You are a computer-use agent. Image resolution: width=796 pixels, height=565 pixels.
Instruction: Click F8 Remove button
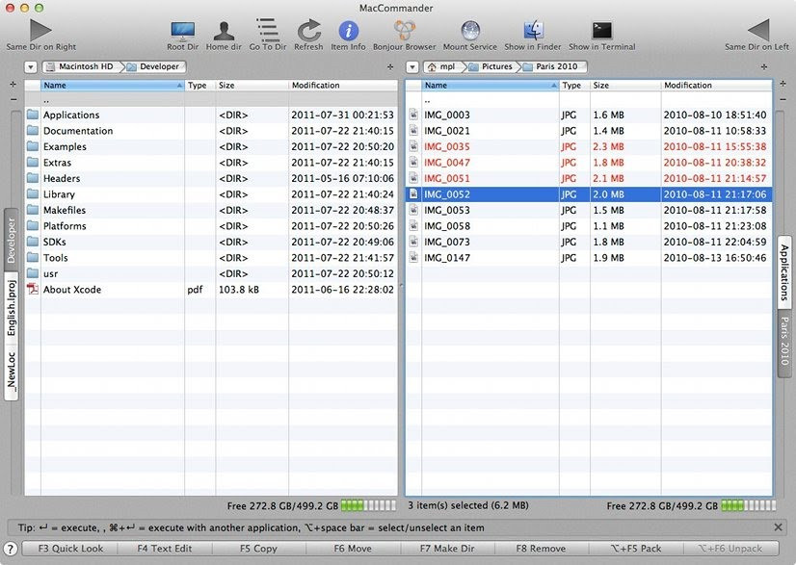pos(542,549)
